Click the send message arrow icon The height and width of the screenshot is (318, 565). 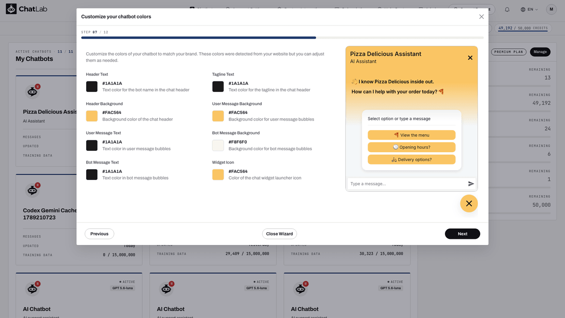[x=471, y=184]
